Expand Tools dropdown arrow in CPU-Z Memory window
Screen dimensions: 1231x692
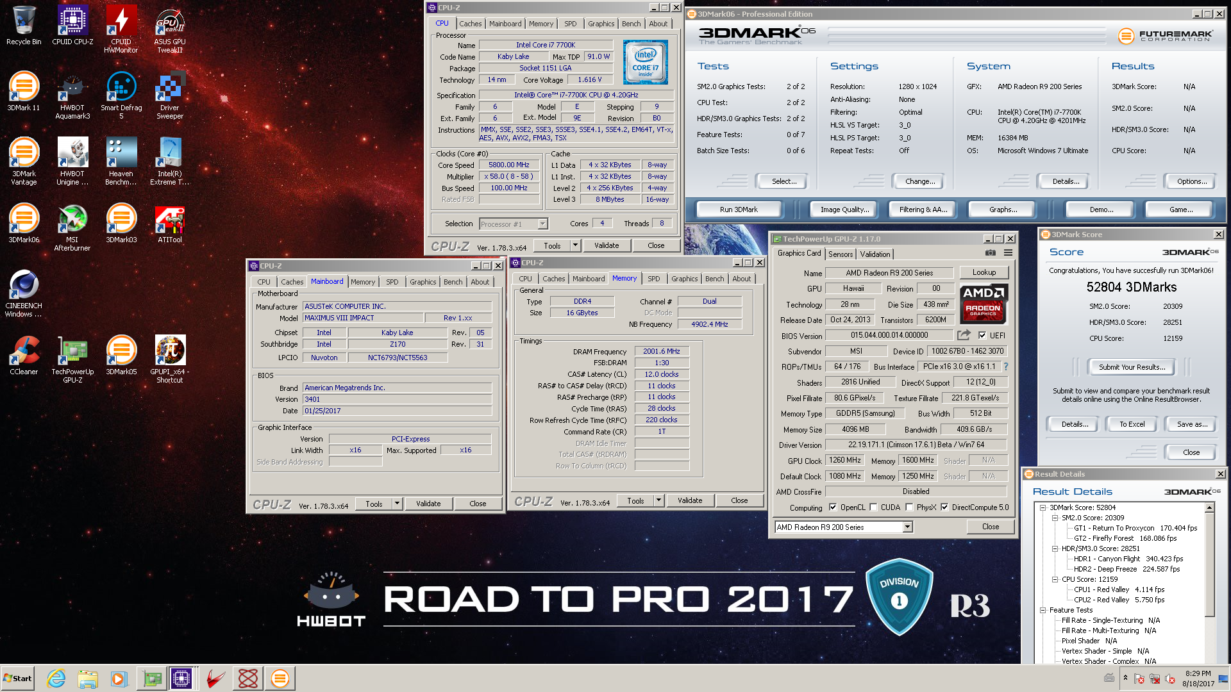[x=658, y=501]
